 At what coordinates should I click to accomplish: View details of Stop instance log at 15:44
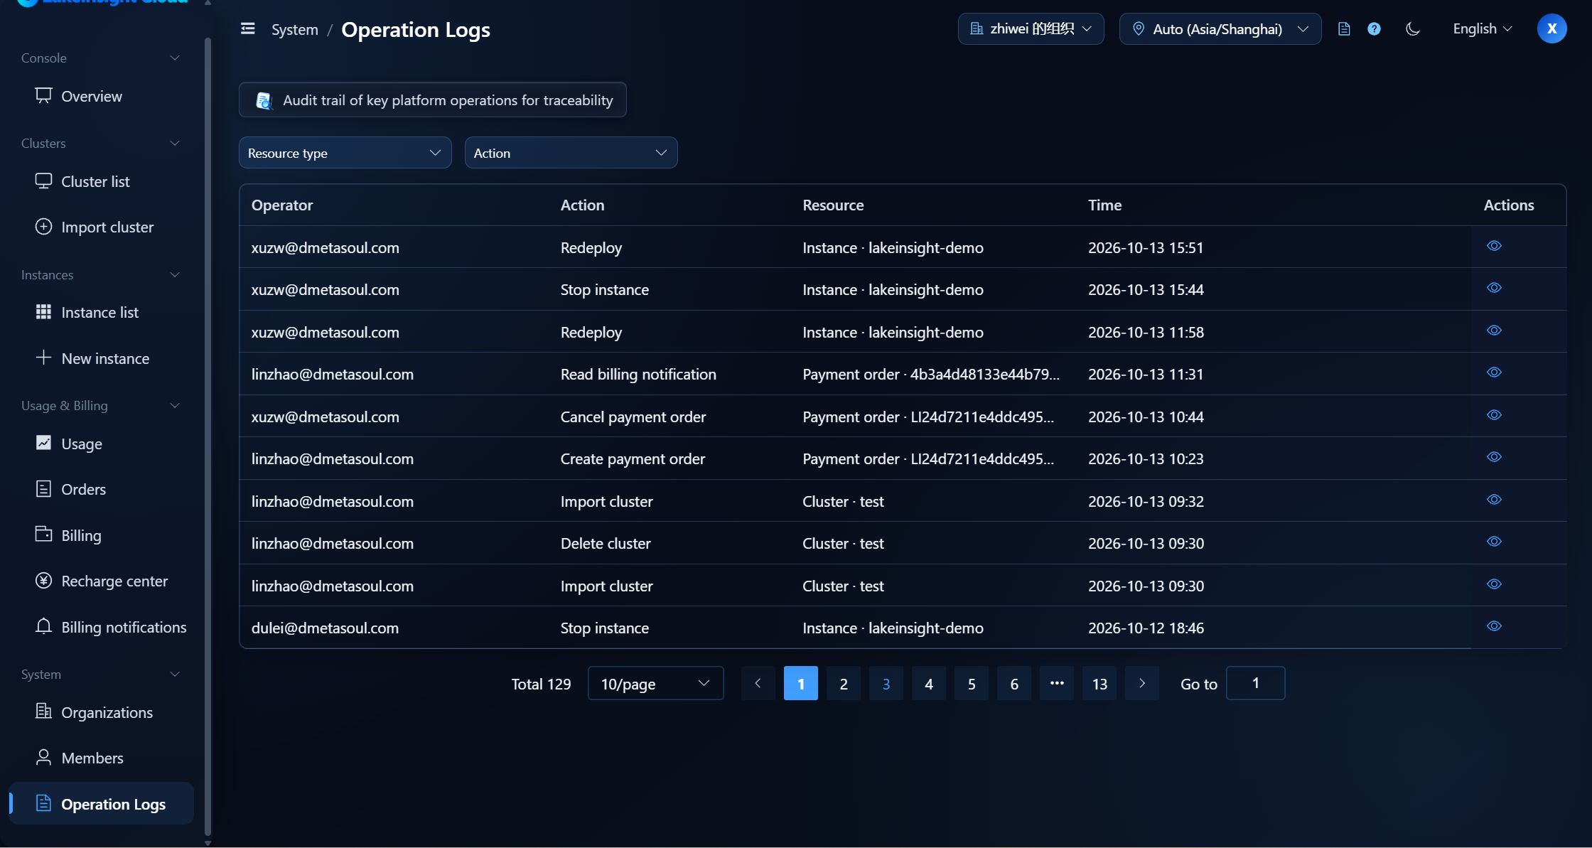(1494, 288)
